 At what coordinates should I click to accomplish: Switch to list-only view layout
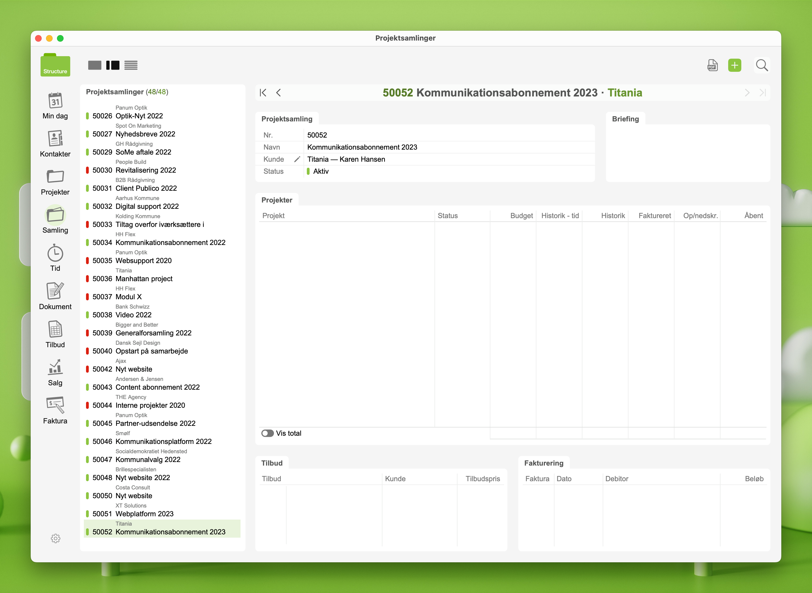pos(131,65)
